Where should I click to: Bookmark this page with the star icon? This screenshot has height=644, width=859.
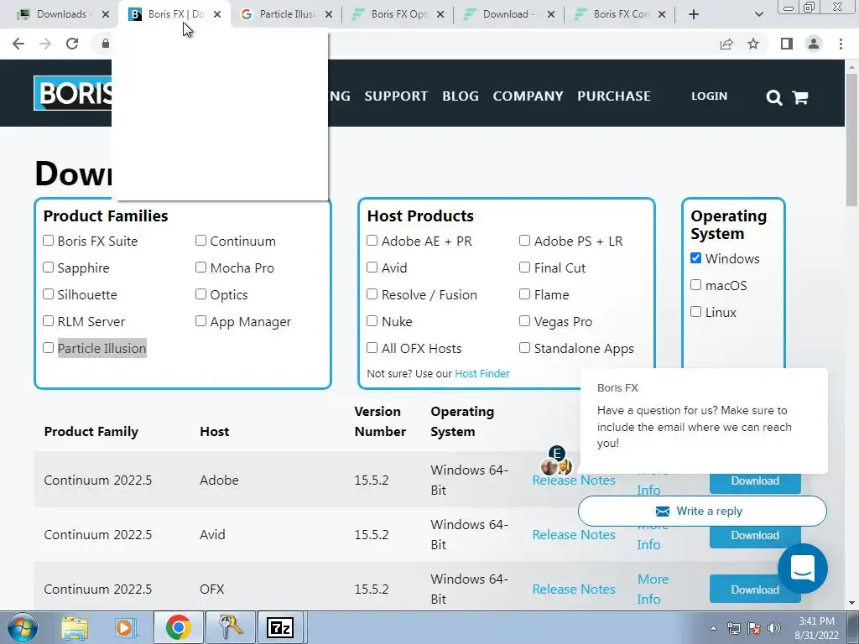753,44
